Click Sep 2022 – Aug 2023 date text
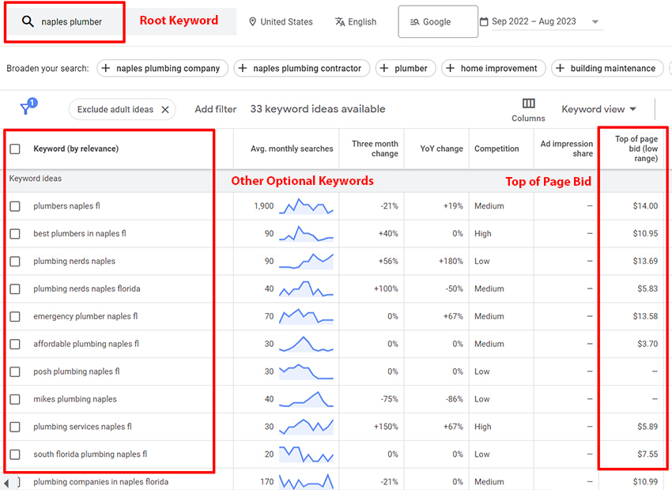672x490 pixels. click(534, 21)
